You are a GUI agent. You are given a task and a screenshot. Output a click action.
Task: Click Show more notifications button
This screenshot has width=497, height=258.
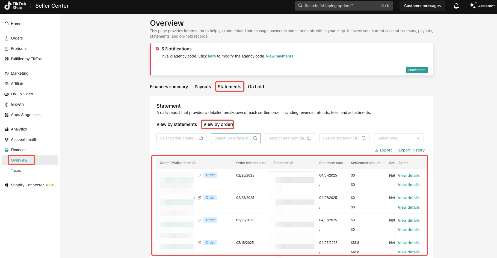[416, 70]
